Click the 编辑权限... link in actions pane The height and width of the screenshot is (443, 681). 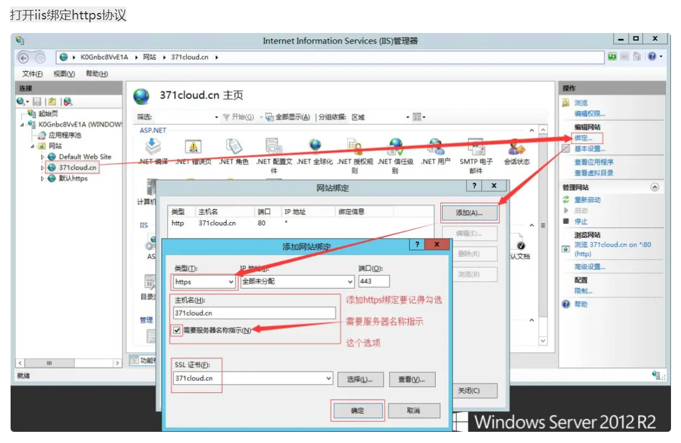[589, 114]
